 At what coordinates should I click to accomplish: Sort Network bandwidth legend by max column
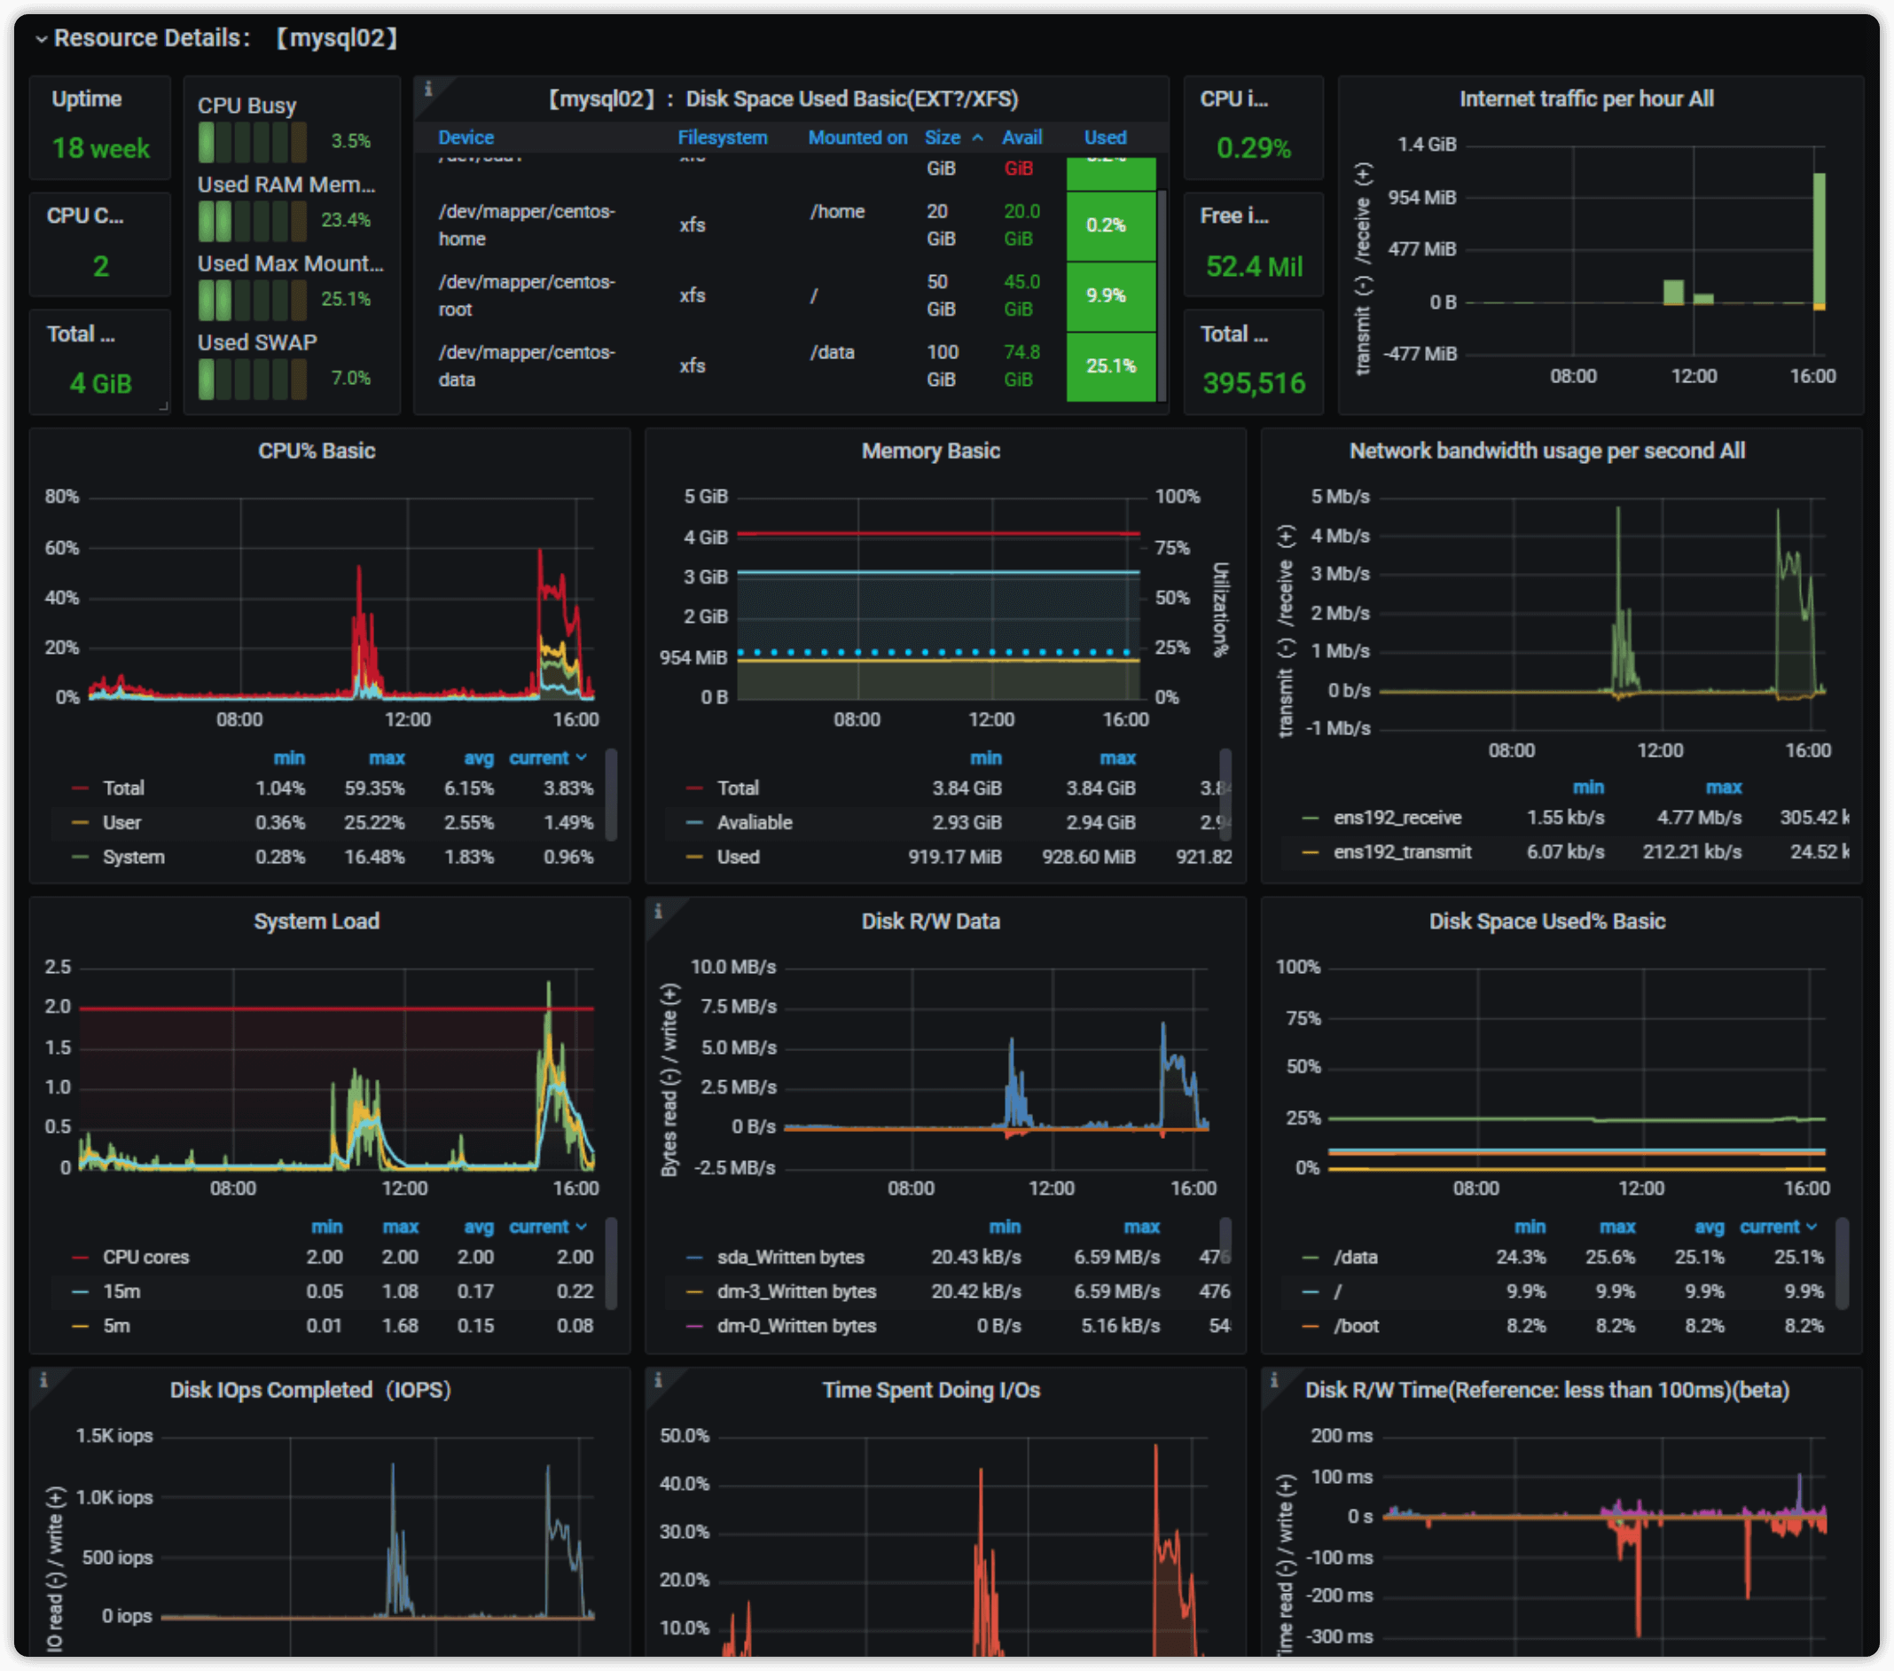(1724, 788)
